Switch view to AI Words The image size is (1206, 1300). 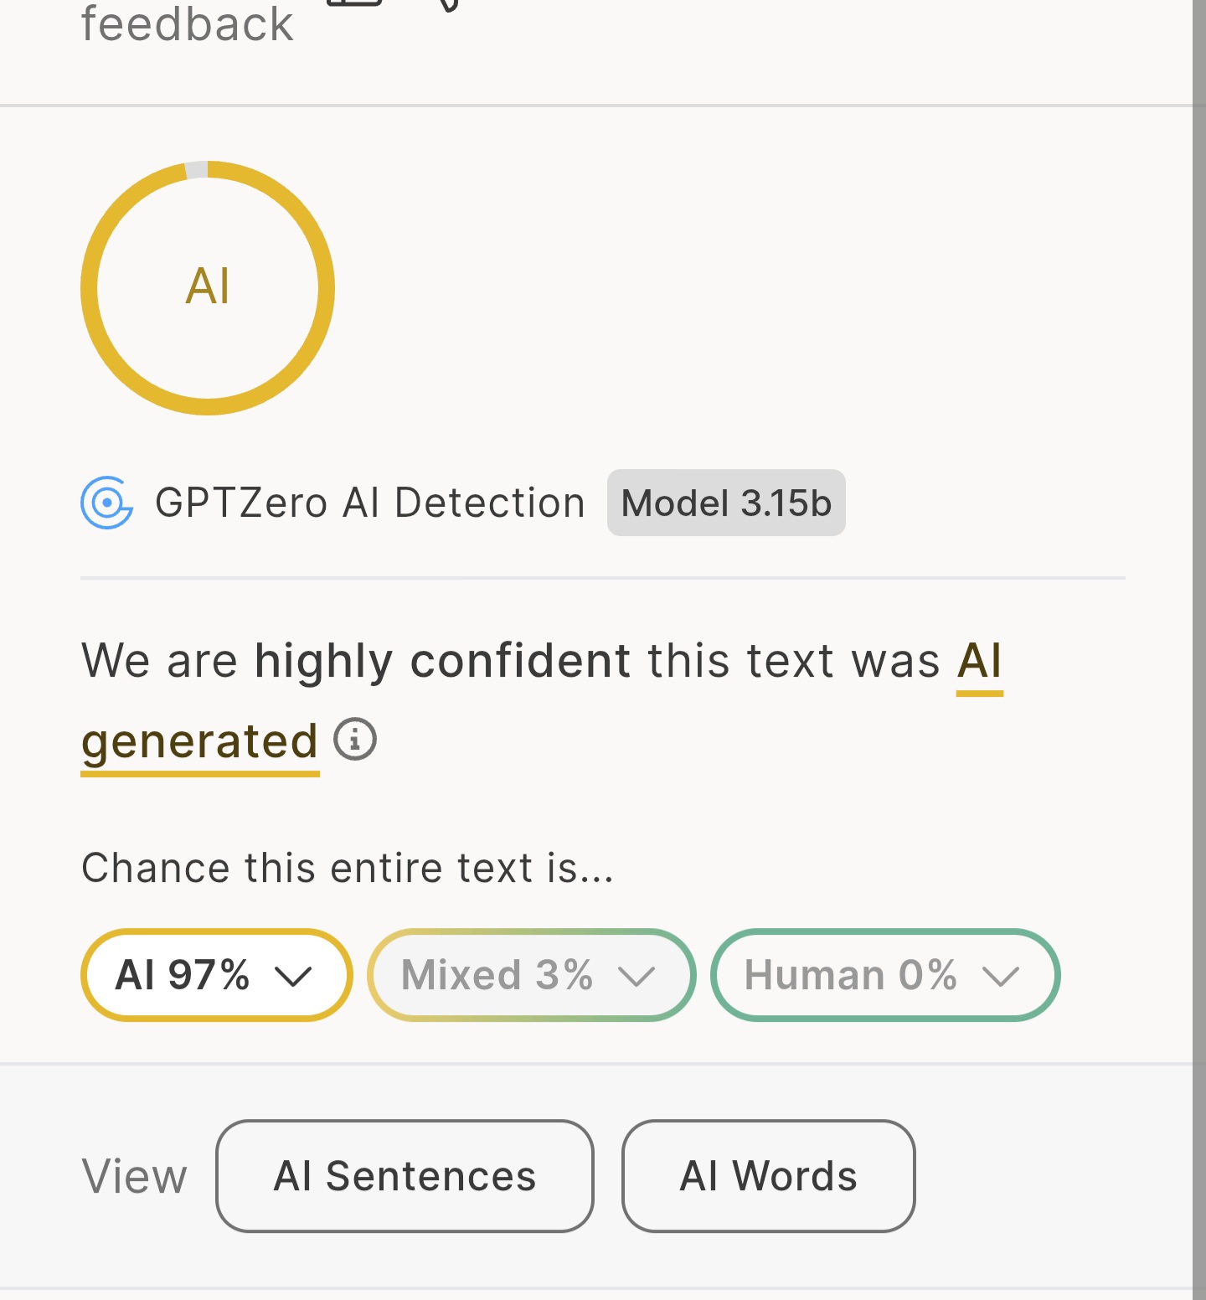pos(768,1176)
